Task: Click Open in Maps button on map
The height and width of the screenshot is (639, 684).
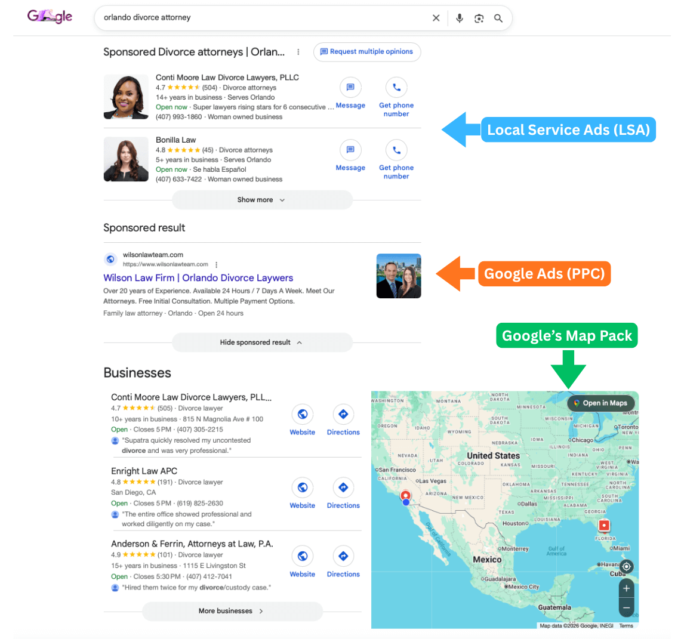Action: coord(600,403)
